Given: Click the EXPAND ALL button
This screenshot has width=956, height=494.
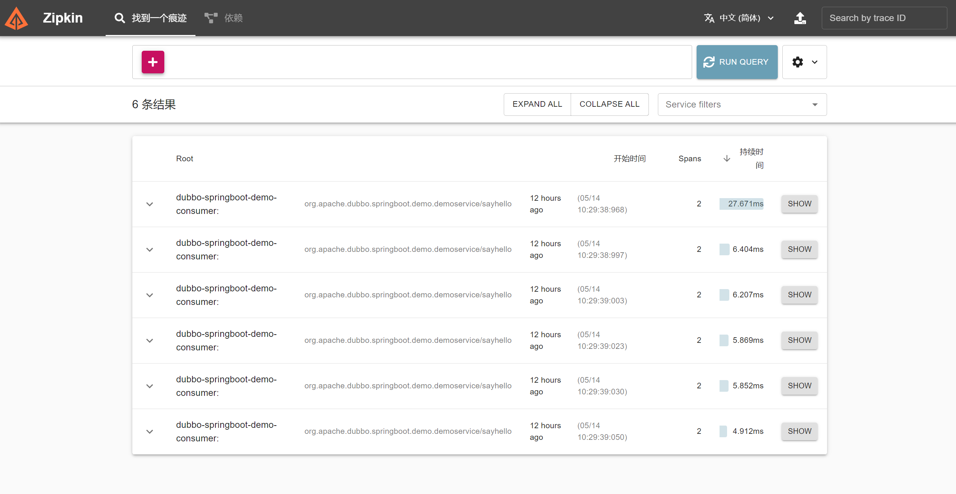Looking at the screenshot, I should (x=537, y=104).
